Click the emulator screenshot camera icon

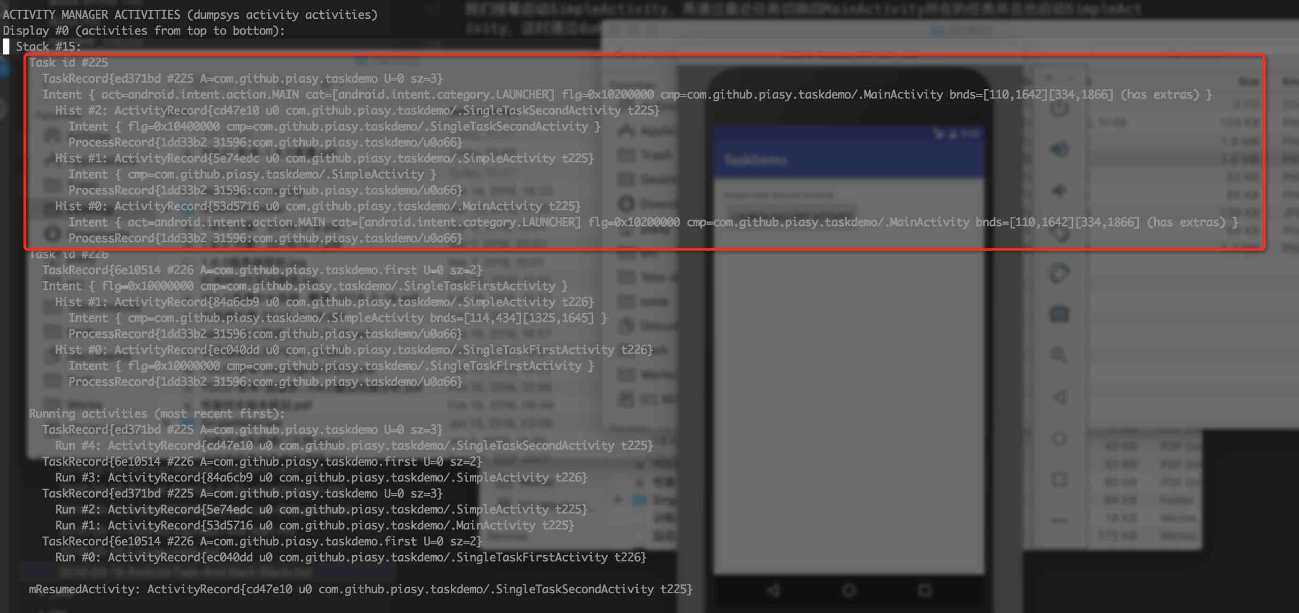[x=1059, y=314]
